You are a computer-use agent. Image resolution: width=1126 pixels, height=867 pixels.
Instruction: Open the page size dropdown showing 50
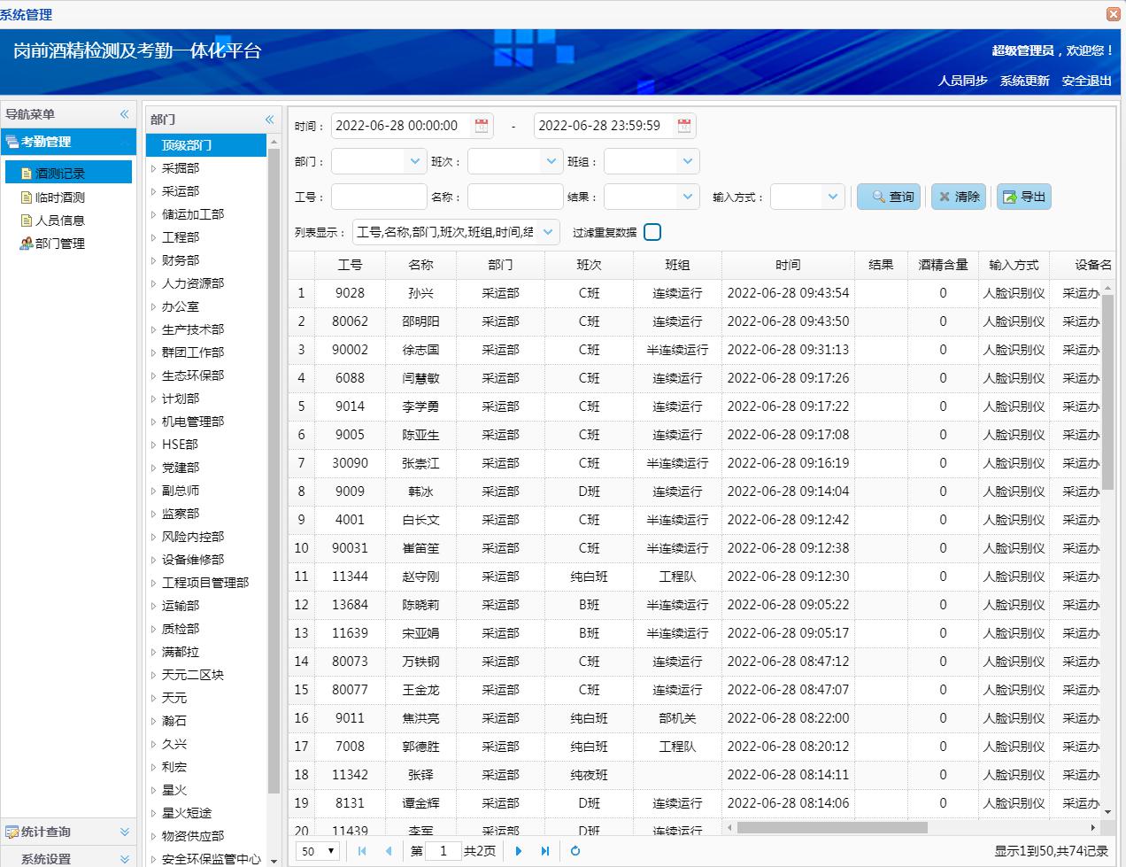tap(316, 851)
